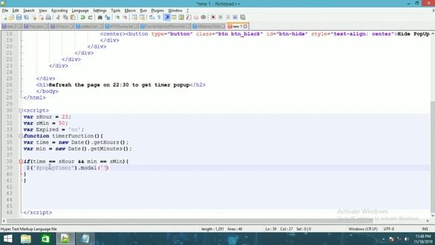Open Find with the binoculars icon
Image resolution: width=435 pixels, height=245 pixels.
click(x=100, y=18)
